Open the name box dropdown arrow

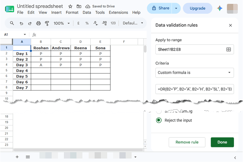25,35
